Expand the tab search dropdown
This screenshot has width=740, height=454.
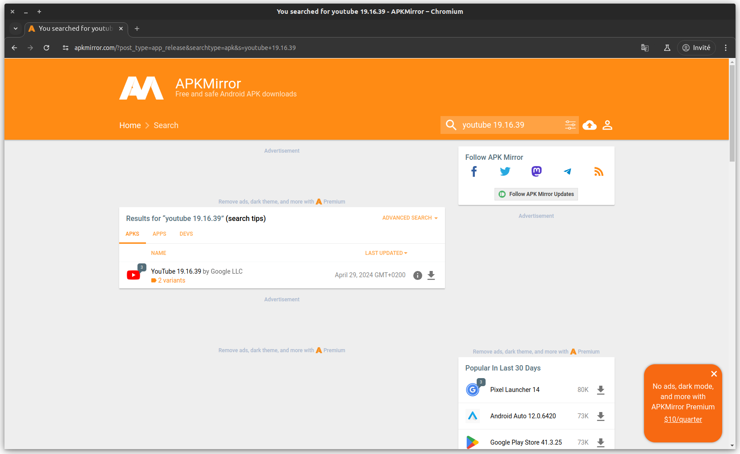pyautogui.click(x=16, y=29)
